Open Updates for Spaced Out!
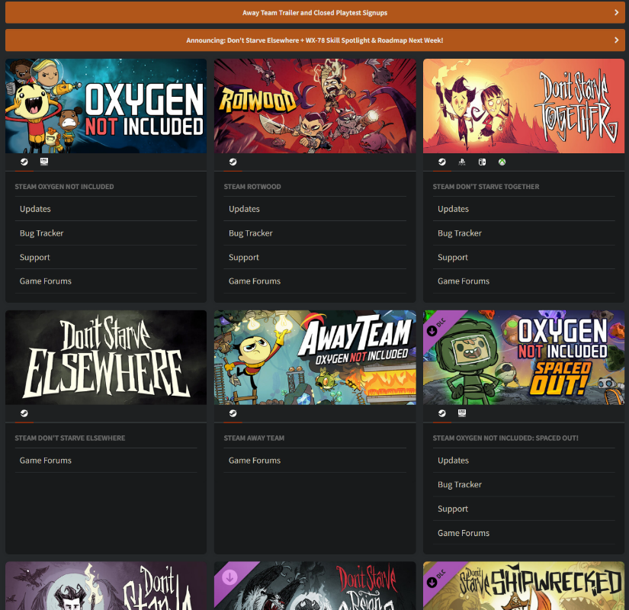The image size is (629, 610). tap(524, 461)
